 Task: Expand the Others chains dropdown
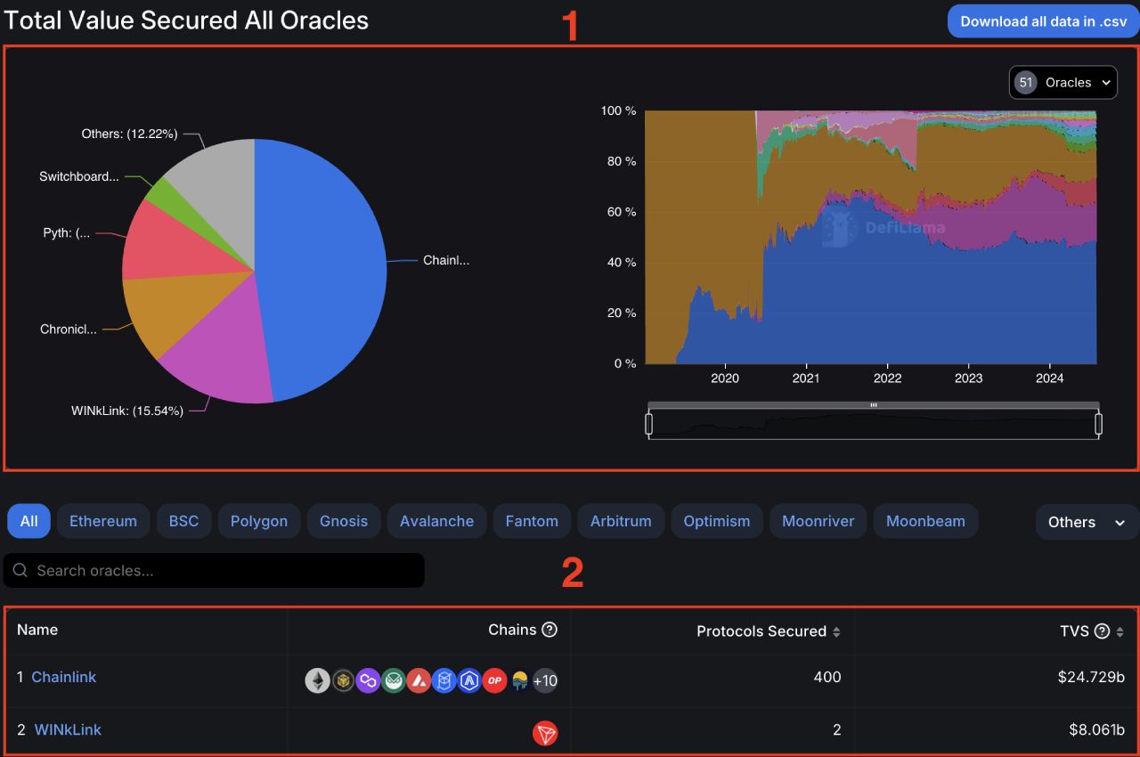click(1087, 522)
